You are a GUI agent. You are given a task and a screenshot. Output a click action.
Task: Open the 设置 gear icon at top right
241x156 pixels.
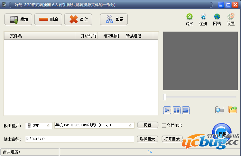[231, 20]
